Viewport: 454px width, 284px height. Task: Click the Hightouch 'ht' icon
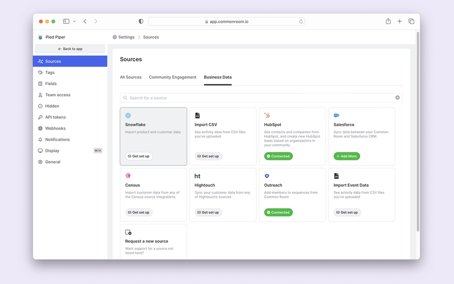(x=198, y=175)
